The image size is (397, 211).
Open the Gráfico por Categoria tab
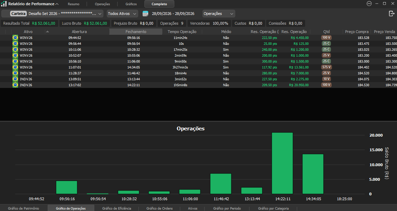click(273, 209)
